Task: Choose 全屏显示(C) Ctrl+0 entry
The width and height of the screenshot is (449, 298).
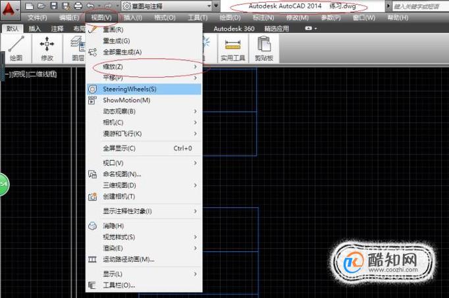Action: click(144, 148)
